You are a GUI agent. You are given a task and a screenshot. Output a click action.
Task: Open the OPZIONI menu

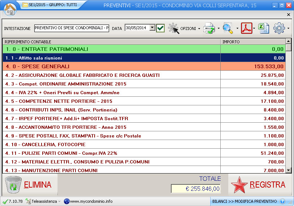tap(190, 29)
